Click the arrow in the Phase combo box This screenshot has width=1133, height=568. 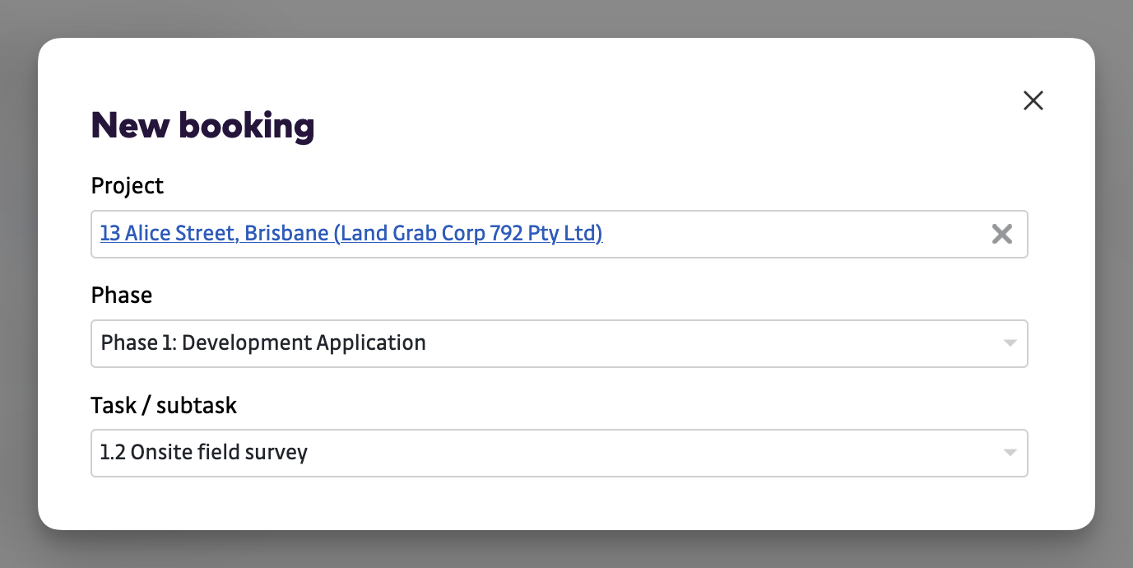coord(1010,343)
